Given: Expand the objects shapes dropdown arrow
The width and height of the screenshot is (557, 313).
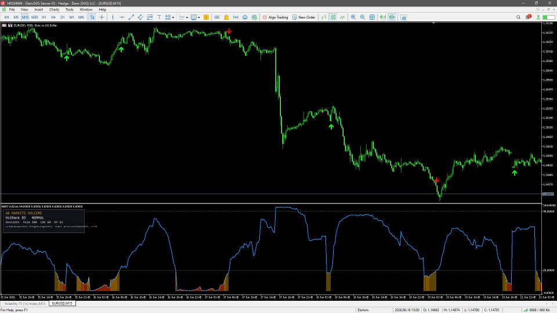Looking at the screenshot, I should coord(173,17).
